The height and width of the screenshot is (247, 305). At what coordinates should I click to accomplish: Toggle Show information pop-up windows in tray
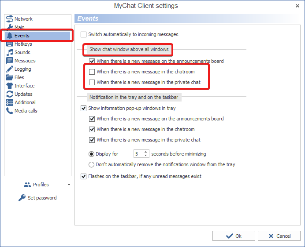(83, 108)
